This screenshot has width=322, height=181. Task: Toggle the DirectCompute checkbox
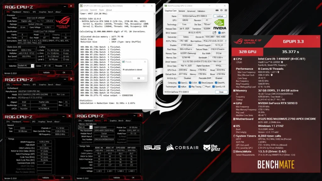point(200,83)
